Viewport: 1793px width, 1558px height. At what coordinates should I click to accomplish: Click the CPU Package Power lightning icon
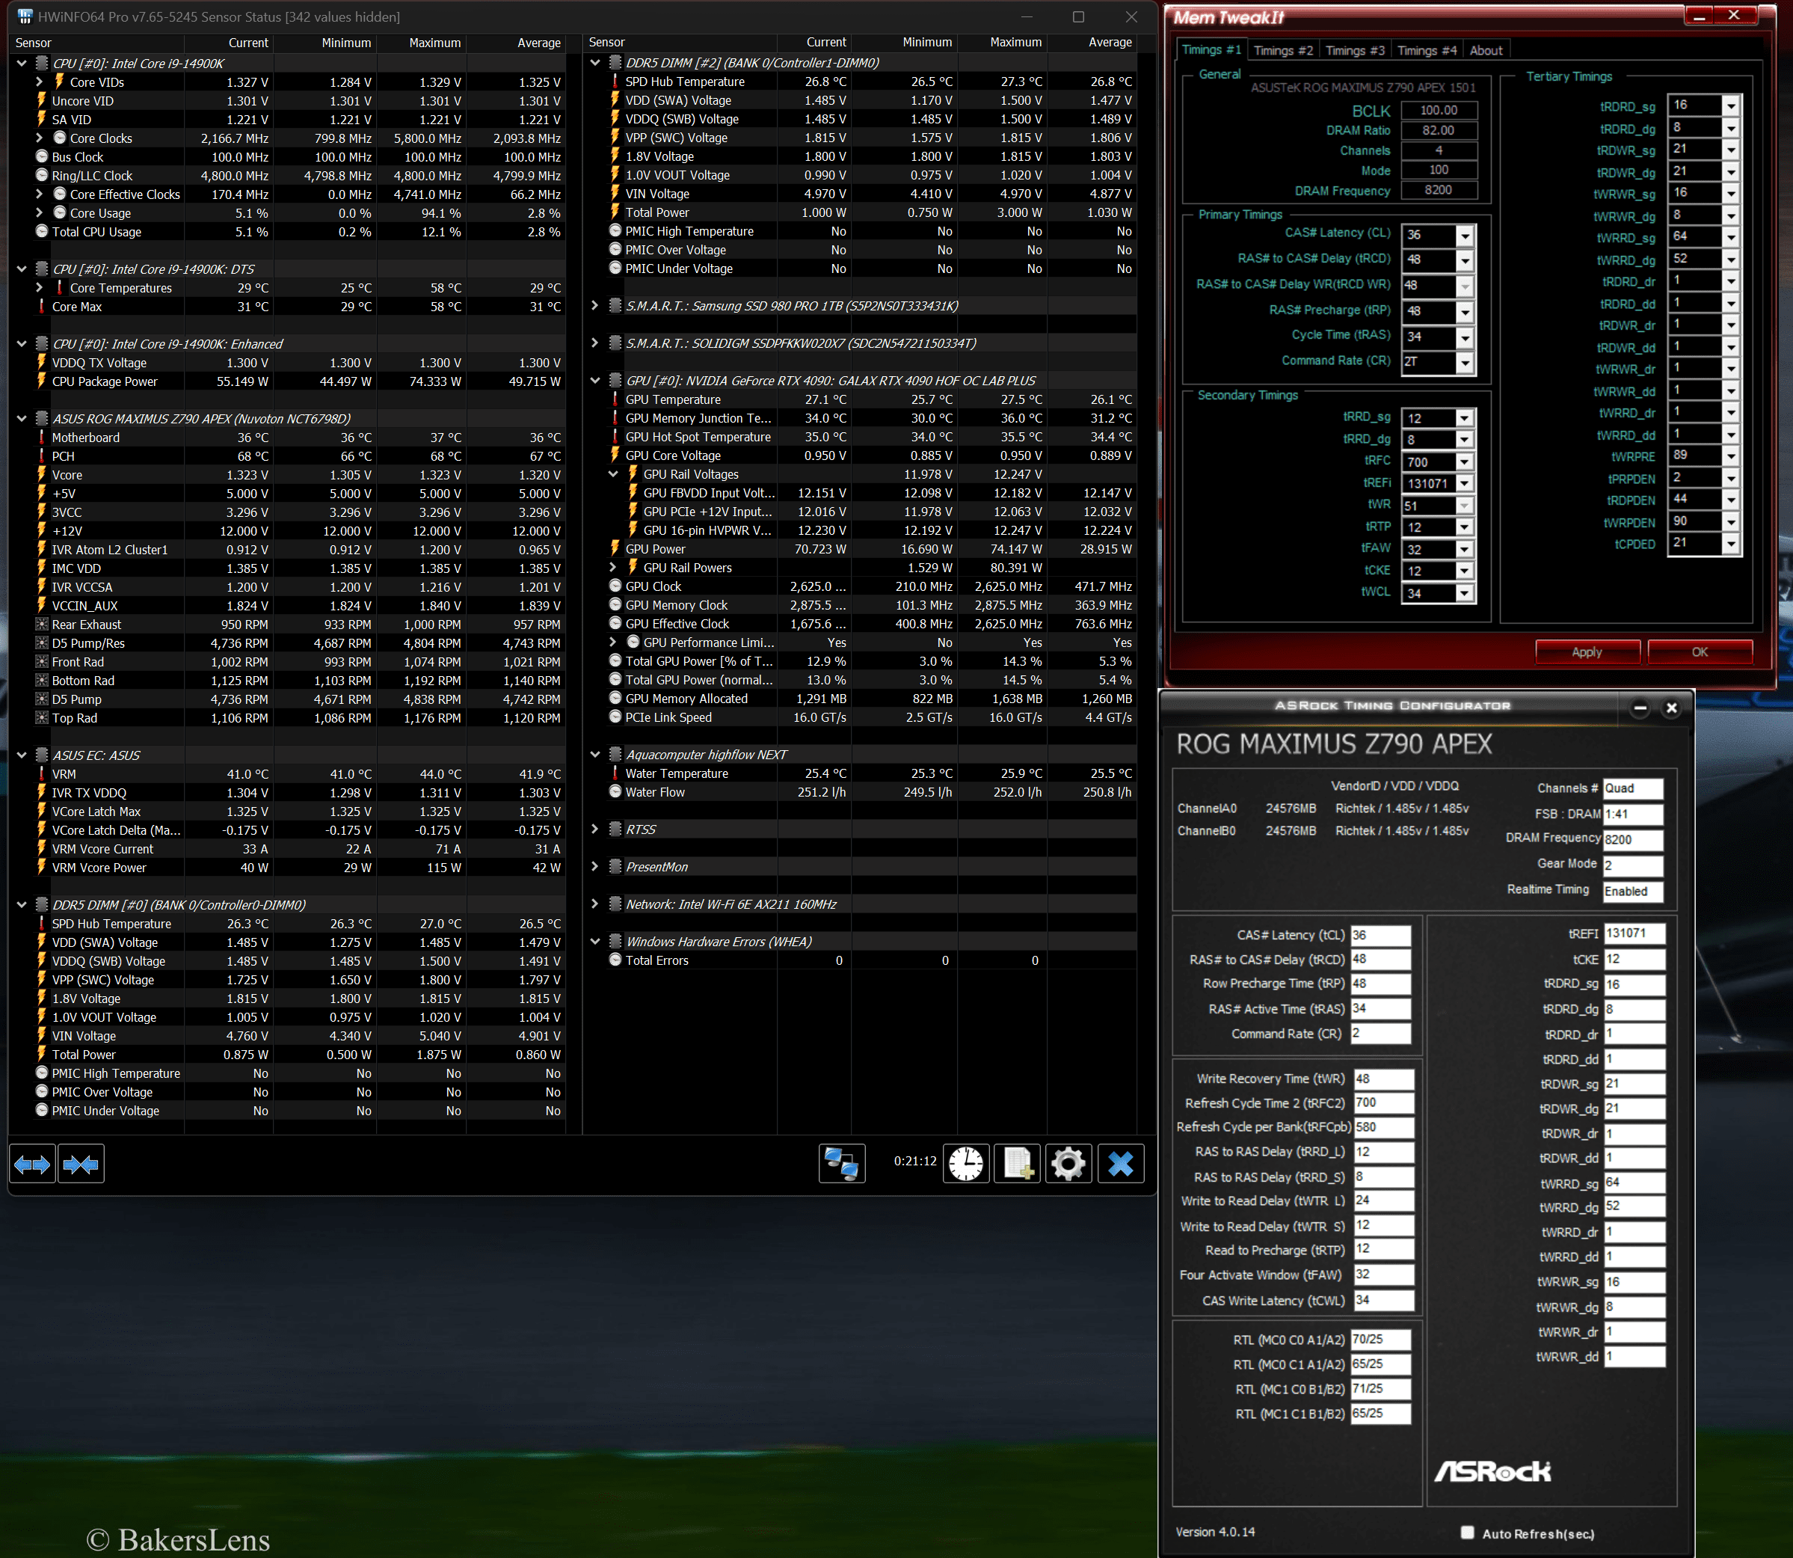tap(41, 381)
